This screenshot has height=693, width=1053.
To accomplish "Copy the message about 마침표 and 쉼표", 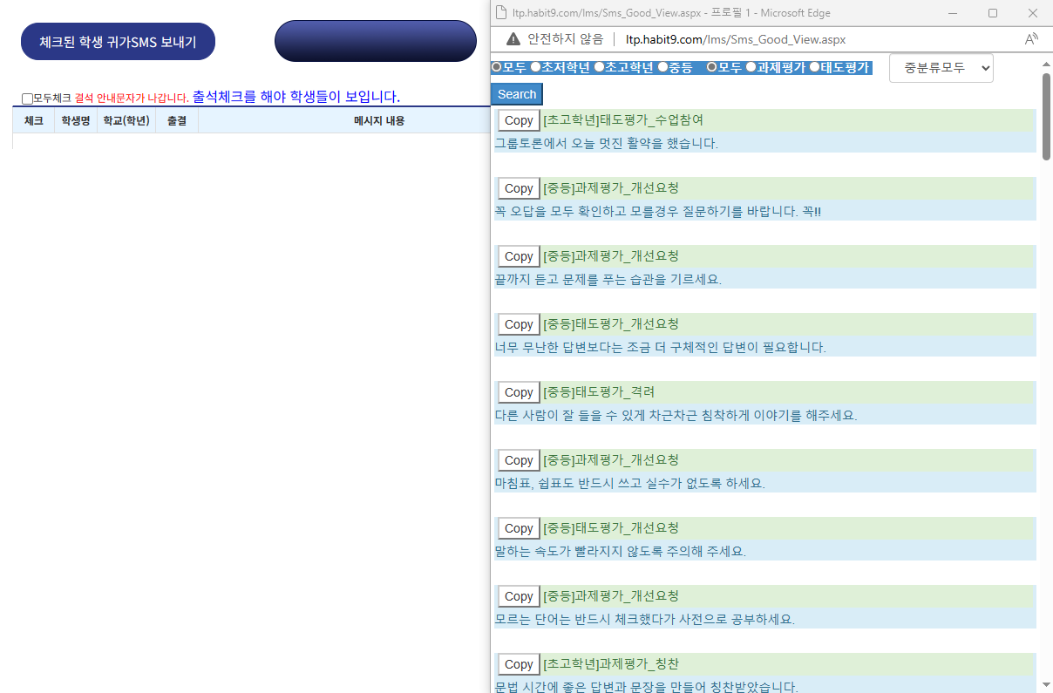I will pos(518,459).
